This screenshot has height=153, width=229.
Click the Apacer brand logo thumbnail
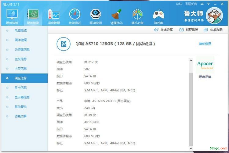point(205,65)
